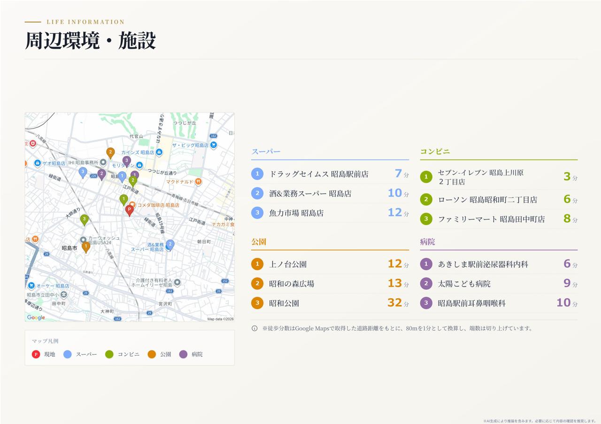Click the green コンビニ legend swatch
Image resolution: width=601 pixels, height=424 pixels.
point(109,354)
